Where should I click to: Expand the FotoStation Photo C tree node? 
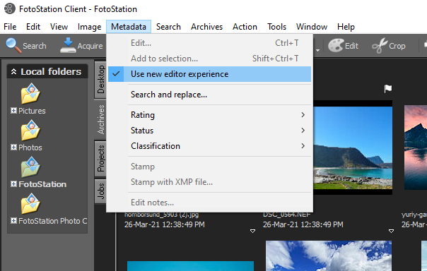click(x=13, y=220)
